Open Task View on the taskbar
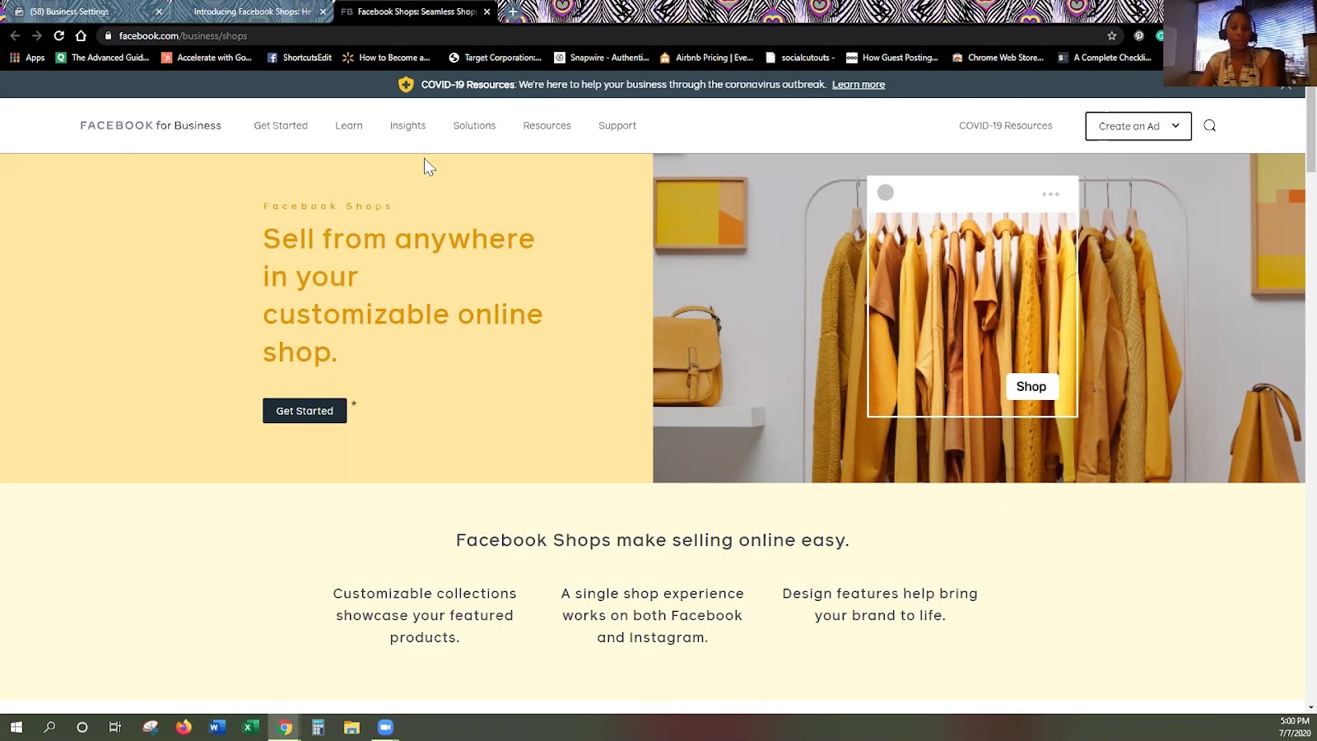Viewport: 1317px width, 741px height. coord(115,727)
